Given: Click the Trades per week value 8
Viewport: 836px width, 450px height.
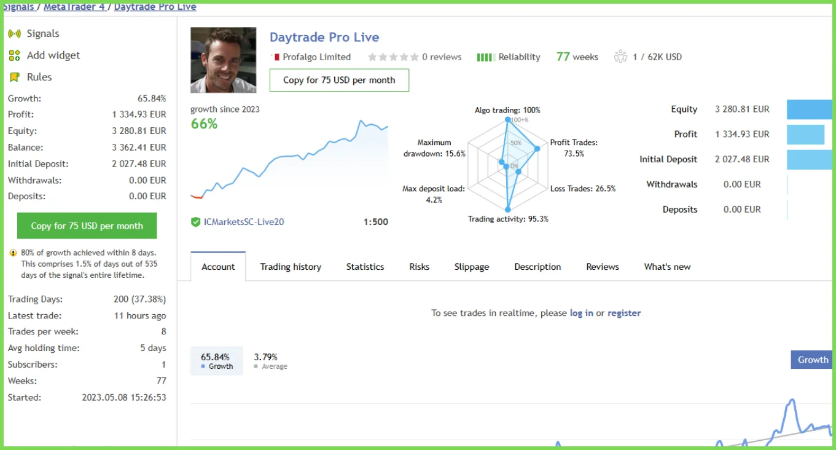Looking at the screenshot, I should pyautogui.click(x=163, y=332).
